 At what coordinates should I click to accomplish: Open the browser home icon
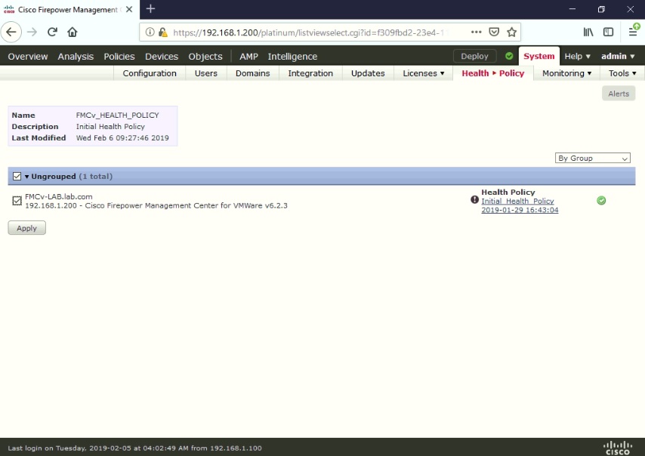pos(73,32)
